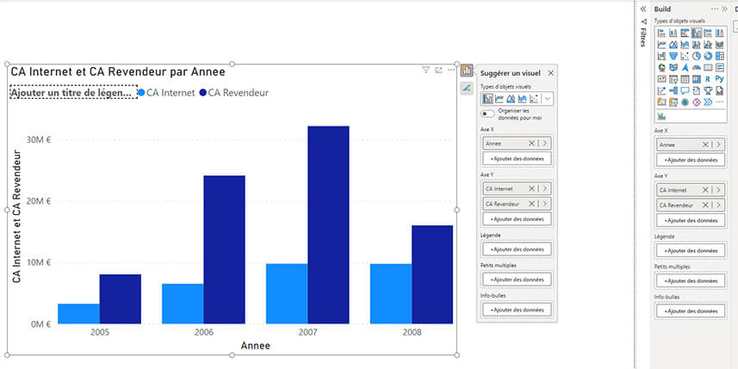Screen dimensions: 738x369
Task: Click the format paintbrush button beside the chart
Action: tap(467, 88)
